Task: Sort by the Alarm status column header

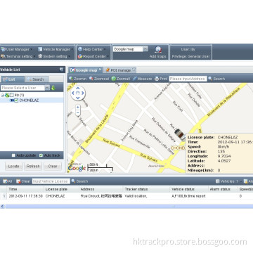Action: [x=223, y=189]
